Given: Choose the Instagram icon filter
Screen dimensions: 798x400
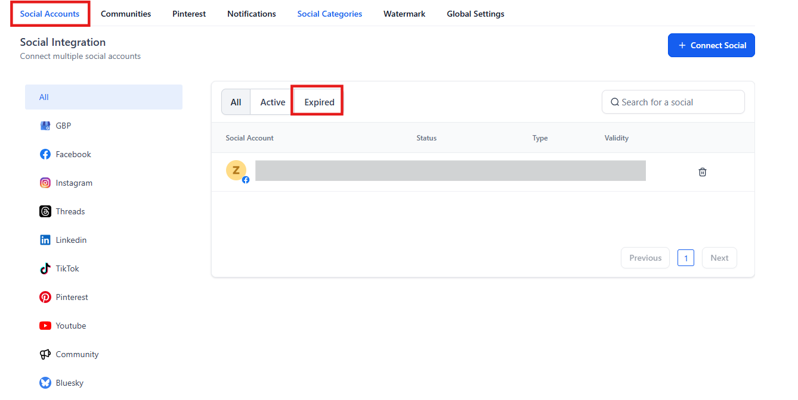Looking at the screenshot, I should [45, 183].
